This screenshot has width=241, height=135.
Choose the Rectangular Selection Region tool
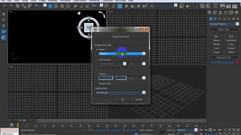coord(62,6)
